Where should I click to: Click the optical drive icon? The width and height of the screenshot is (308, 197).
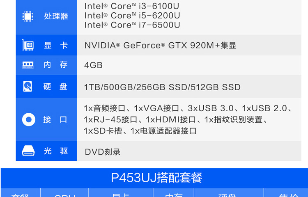coord(28,151)
